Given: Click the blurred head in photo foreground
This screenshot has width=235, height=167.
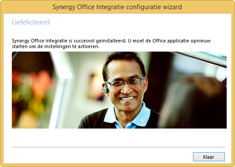Looking at the screenshot, I should [193, 103].
